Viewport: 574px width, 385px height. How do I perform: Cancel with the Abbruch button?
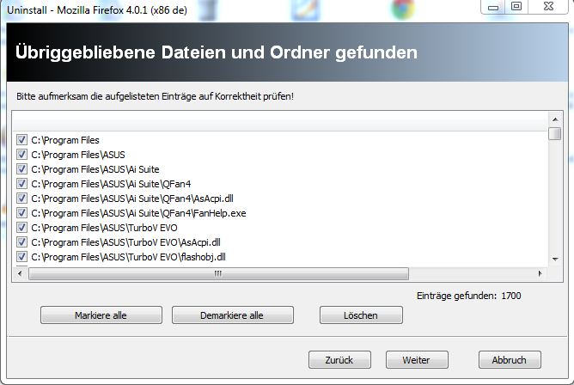[510, 360]
